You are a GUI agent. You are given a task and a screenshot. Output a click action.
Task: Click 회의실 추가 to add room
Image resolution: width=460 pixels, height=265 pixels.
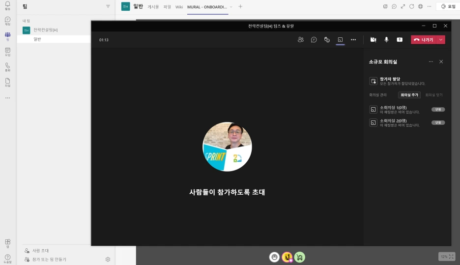coord(409,95)
